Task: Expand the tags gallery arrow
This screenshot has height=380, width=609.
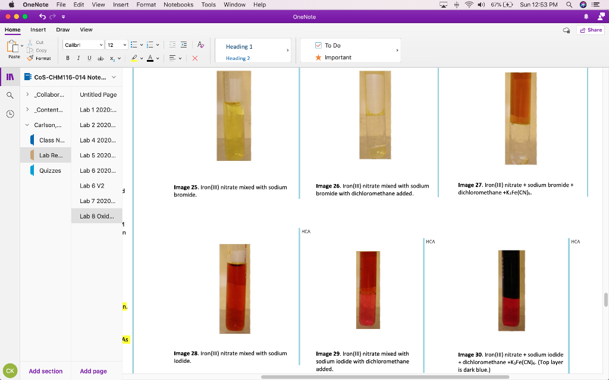Action: [397, 50]
